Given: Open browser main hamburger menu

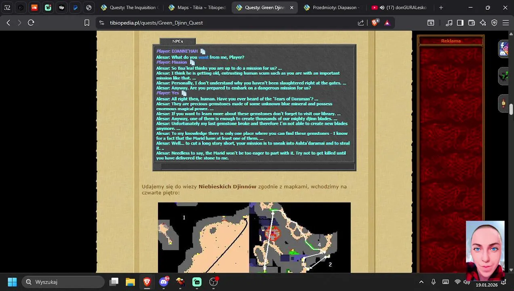Looking at the screenshot, I should tap(506, 23).
